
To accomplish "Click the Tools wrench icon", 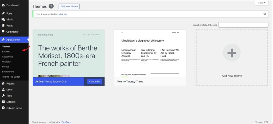I will click(3, 96).
